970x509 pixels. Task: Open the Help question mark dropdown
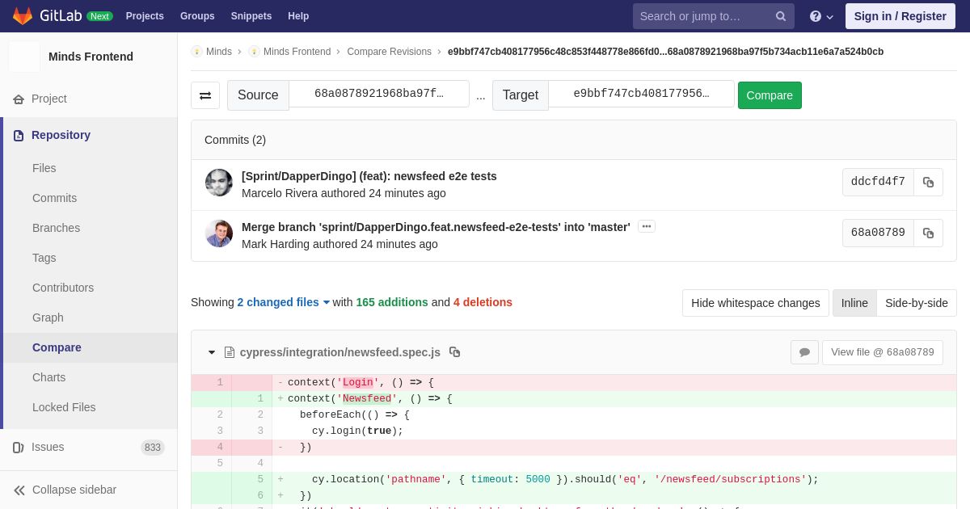(820, 16)
